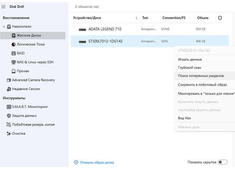Select the ADATA LEGEND 710 row name
Image resolution: width=235 pixels, height=176 pixels.
tap(105, 29)
